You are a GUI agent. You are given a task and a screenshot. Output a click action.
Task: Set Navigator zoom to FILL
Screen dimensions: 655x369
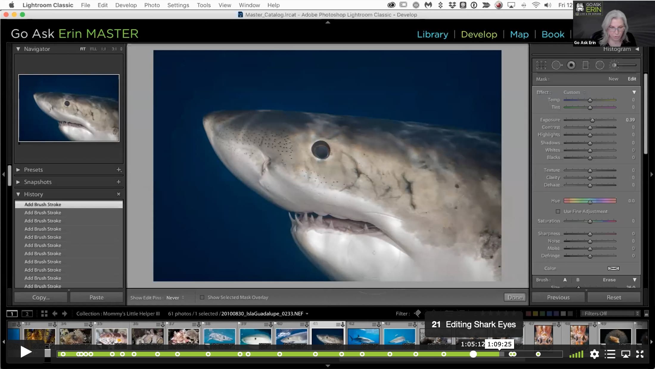(93, 49)
